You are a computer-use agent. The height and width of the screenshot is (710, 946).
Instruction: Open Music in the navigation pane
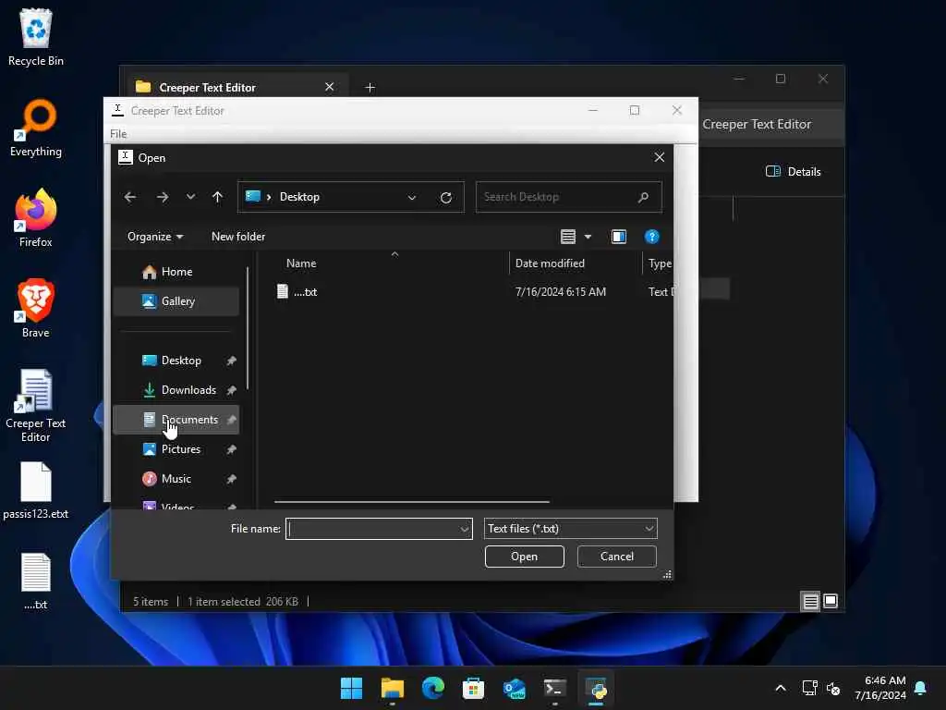pyautogui.click(x=176, y=479)
